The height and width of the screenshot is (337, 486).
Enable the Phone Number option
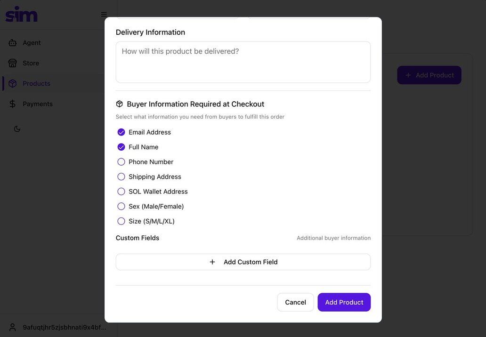[121, 162]
